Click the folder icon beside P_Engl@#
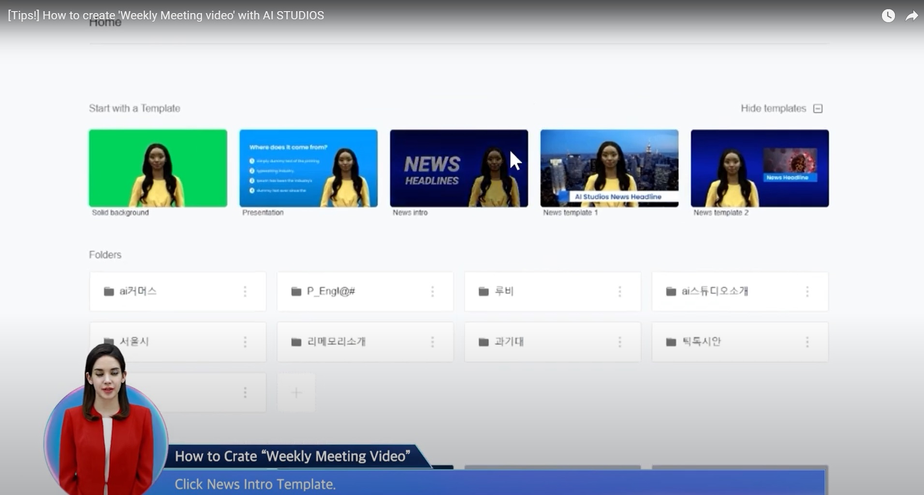Screen dimensions: 924x495 (x=296, y=291)
